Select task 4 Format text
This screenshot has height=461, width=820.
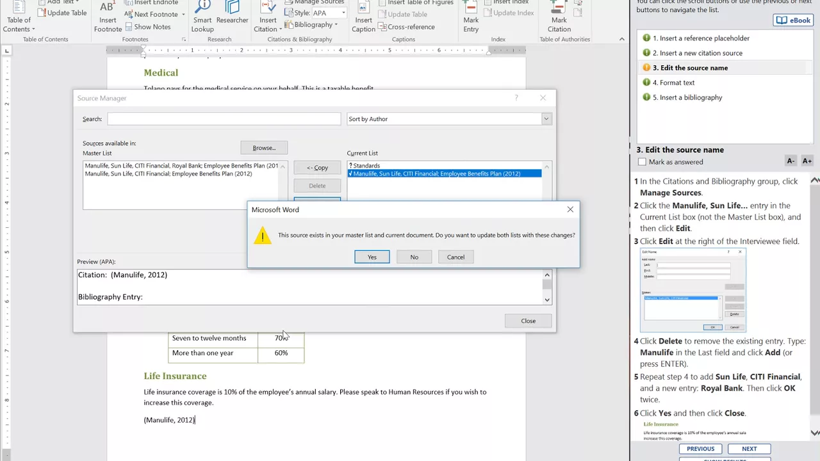pyautogui.click(x=673, y=83)
